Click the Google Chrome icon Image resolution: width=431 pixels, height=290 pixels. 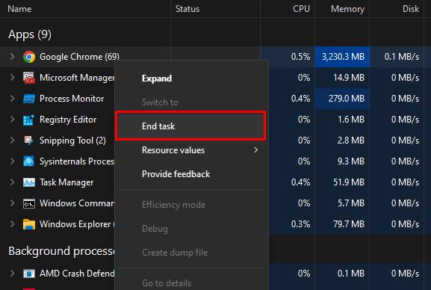click(29, 57)
